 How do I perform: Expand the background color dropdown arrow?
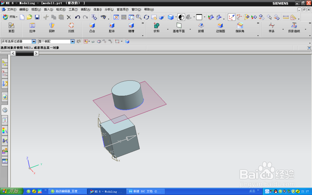[x=204, y=17]
